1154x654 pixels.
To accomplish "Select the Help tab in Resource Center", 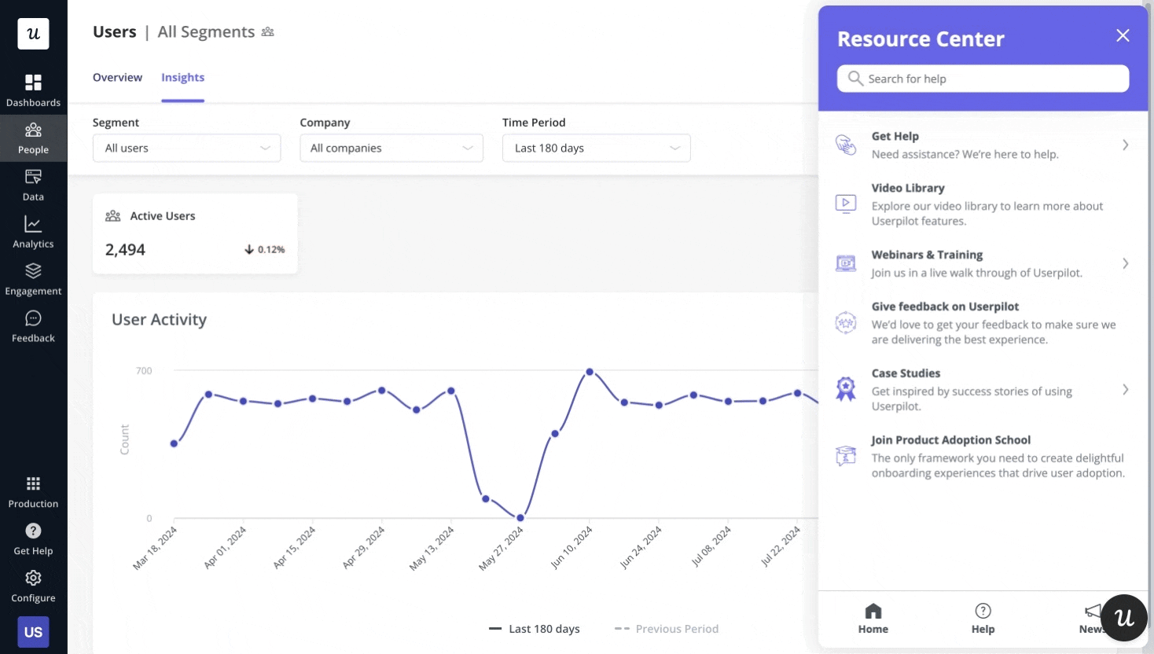I will [x=983, y=619].
